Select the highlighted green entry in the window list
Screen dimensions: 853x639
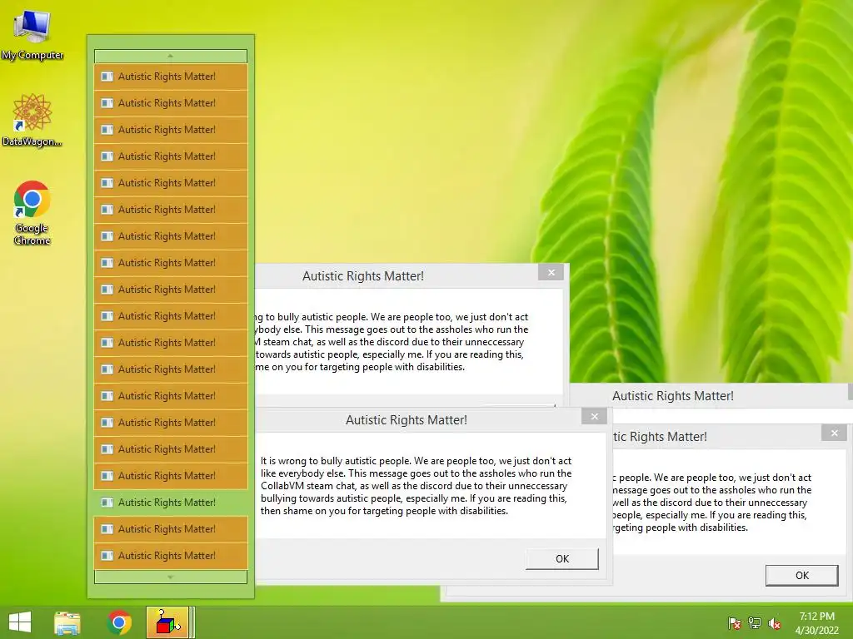pyautogui.click(x=171, y=502)
